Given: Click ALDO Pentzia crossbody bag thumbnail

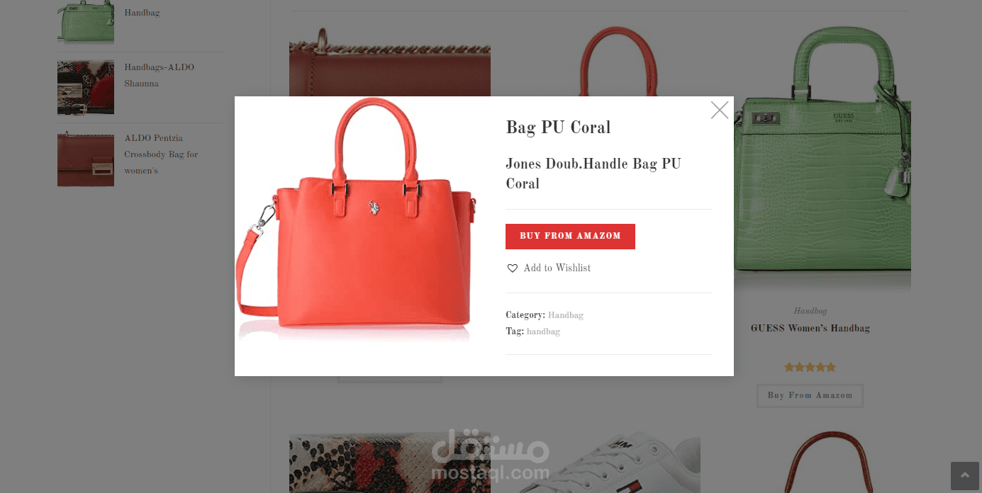Looking at the screenshot, I should tap(86, 159).
